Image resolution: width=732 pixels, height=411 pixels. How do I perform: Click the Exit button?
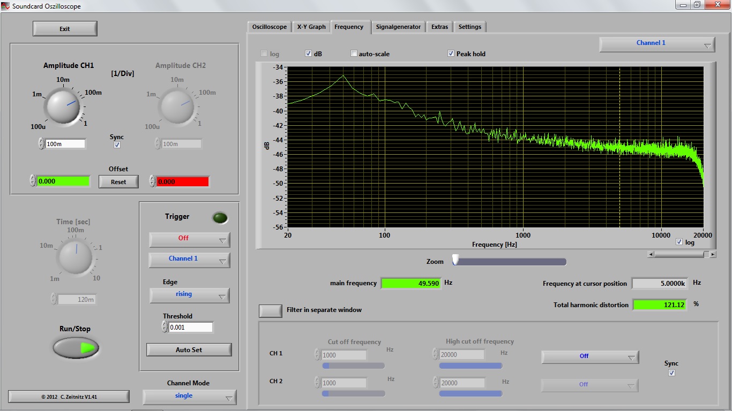65,29
